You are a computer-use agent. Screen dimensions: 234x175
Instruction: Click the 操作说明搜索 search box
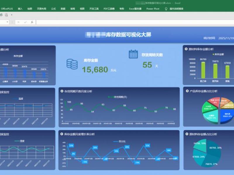tap(176, 9)
